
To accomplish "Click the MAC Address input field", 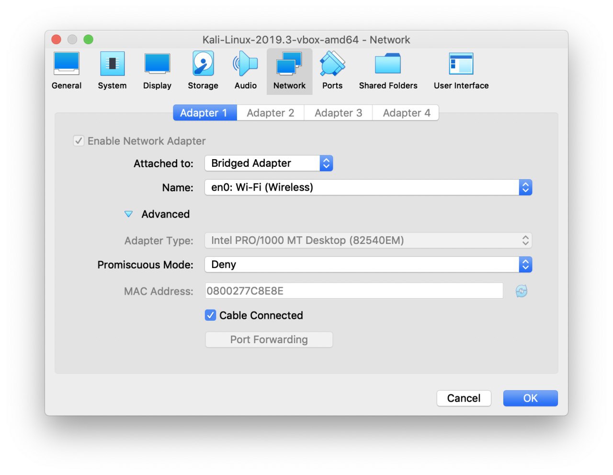I will point(354,291).
